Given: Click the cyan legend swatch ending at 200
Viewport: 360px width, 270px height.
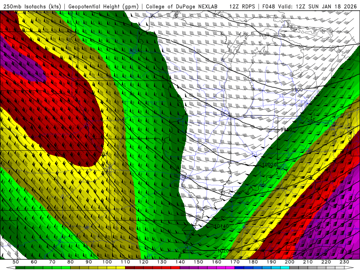Looking at the screenshot, I should click(x=285, y=267).
